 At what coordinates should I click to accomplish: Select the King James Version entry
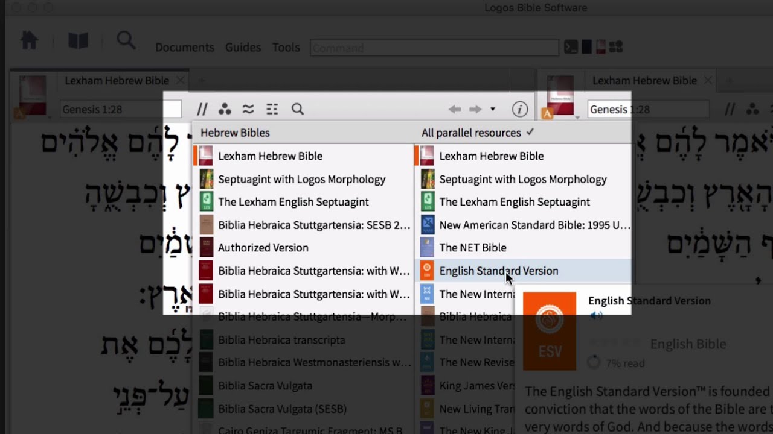[x=465, y=385]
